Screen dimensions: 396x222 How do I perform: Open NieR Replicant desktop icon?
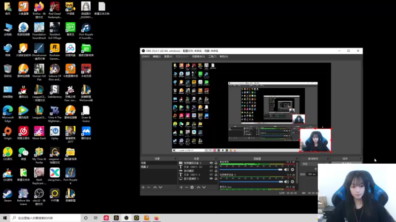tap(39, 176)
